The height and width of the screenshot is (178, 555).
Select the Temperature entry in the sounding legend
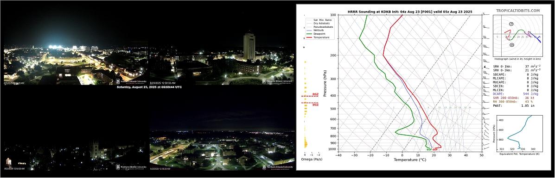pyautogui.click(x=318, y=37)
